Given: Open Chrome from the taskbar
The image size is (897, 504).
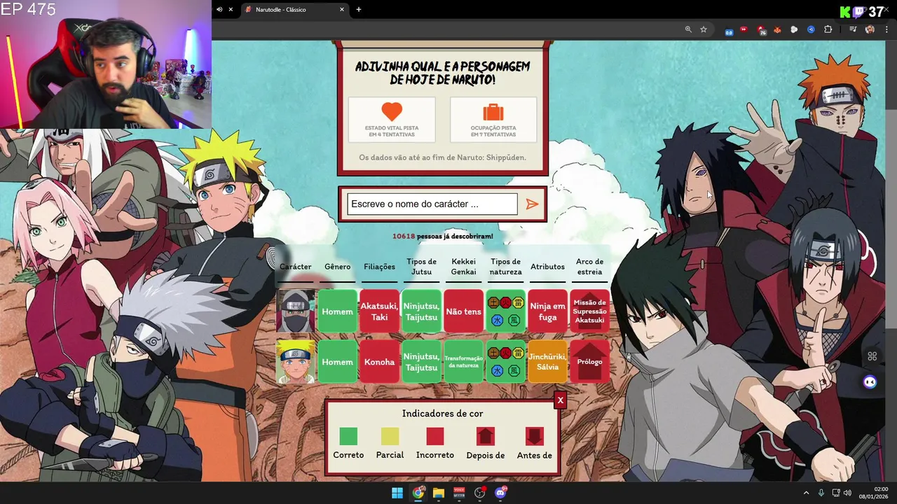Looking at the screenshot, I should point(418,493).
